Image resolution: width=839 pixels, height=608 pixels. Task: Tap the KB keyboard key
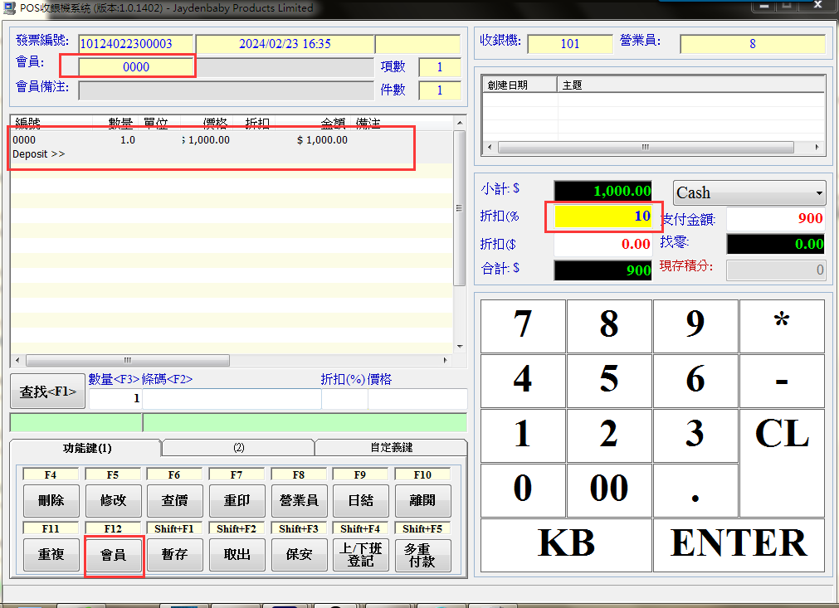[x=566, y=545]
